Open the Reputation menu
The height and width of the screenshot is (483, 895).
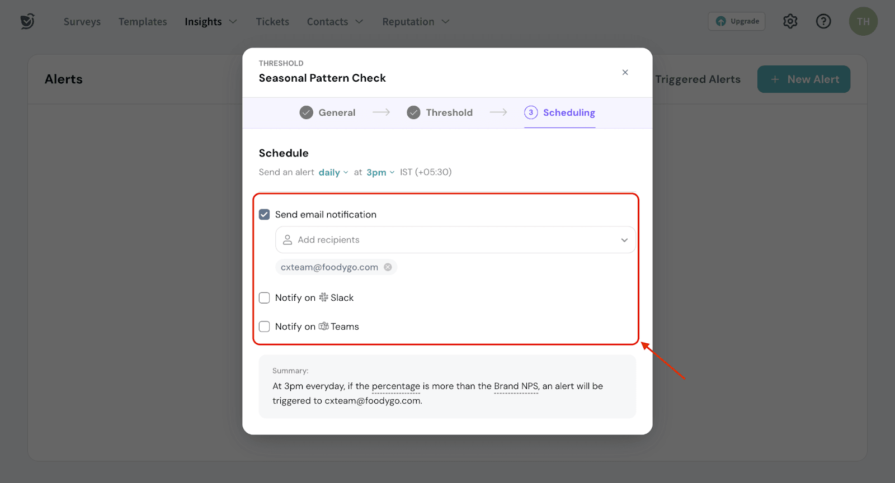[x=415, y=22]
